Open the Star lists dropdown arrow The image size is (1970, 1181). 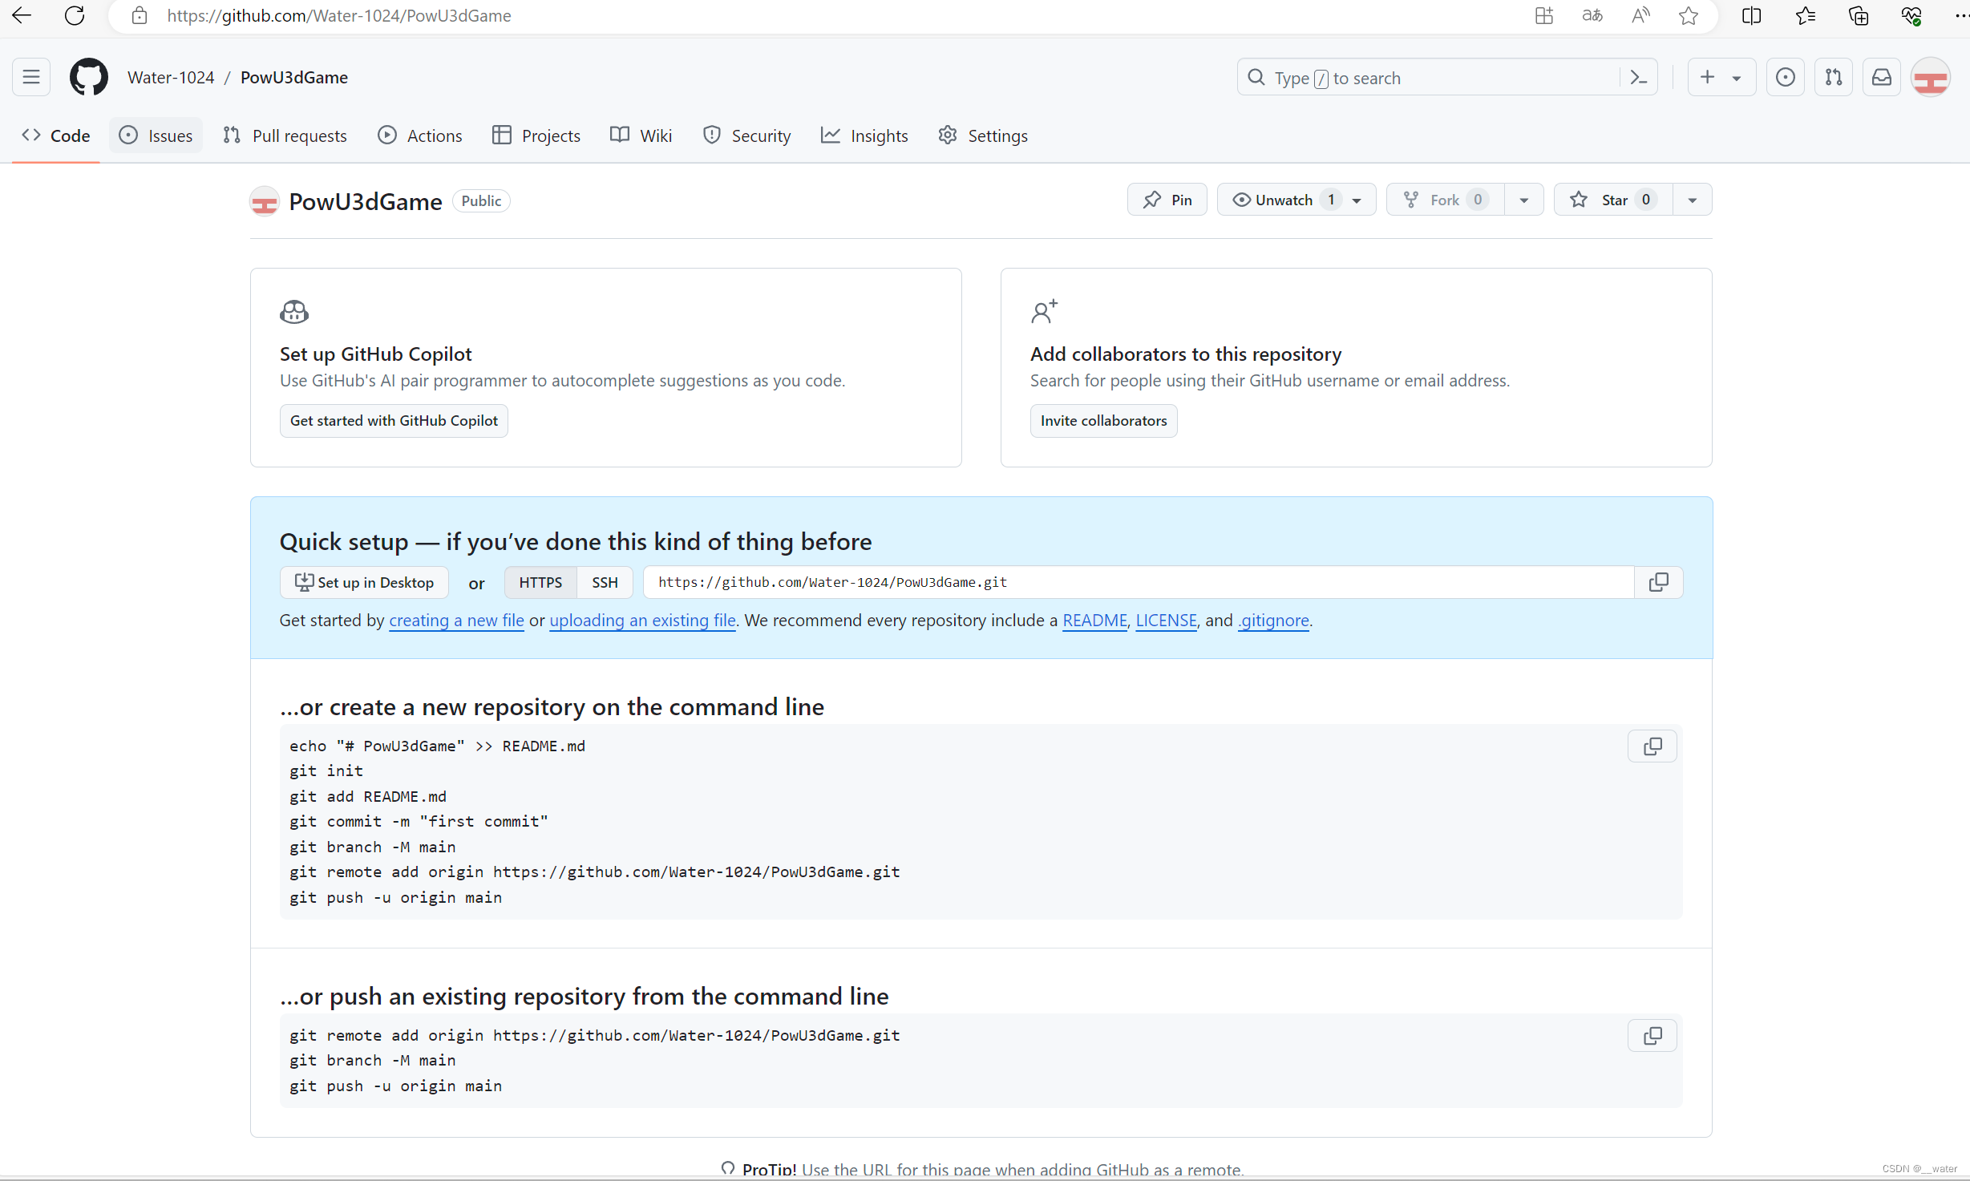tap(1692, 200)
